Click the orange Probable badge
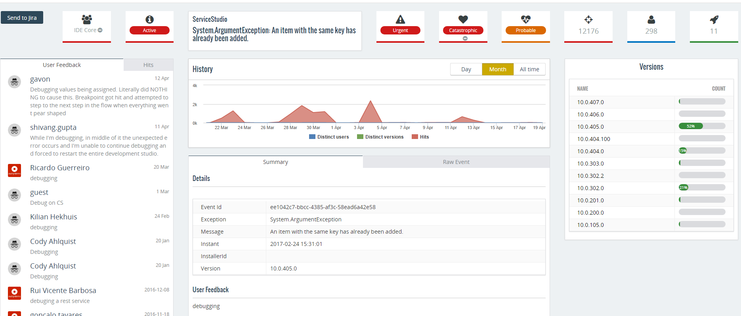This screenshot has height=316, width=741. (x=526, y=30)
